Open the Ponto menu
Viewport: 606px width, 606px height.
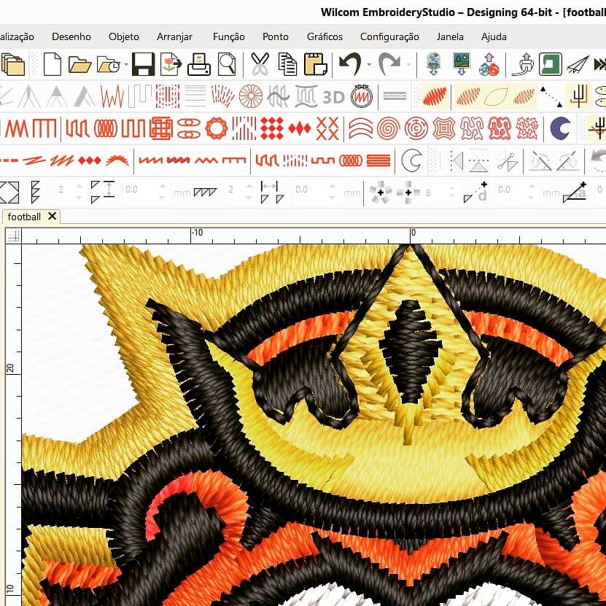pos(275,36)
